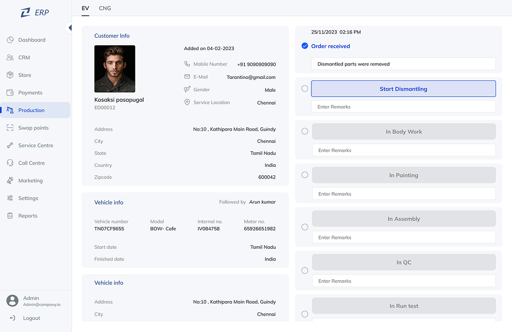Click the customer profile photo
The image size is (512, 332).
click(x=115, y=69)
